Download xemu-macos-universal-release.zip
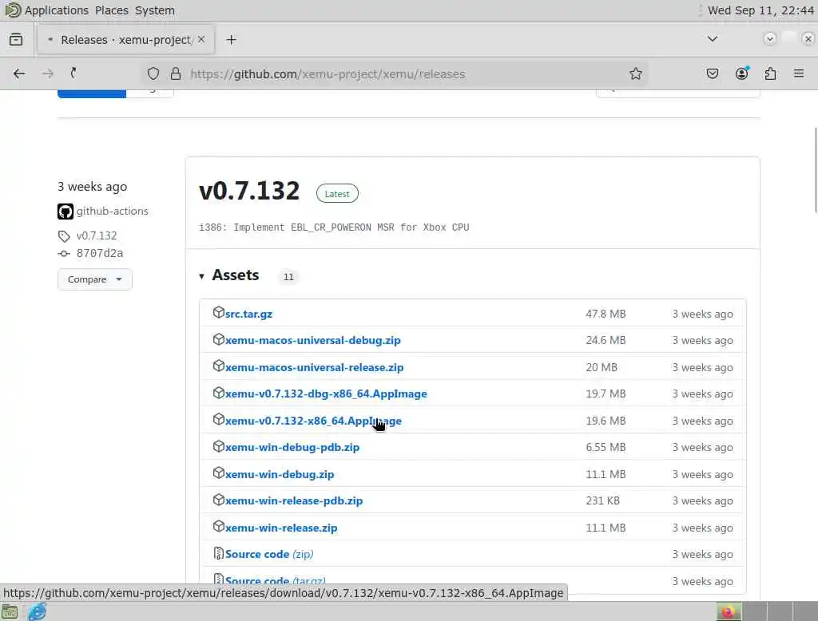This screenshot has height=621, width=818. pyautogui.click(x=315, y=368)
